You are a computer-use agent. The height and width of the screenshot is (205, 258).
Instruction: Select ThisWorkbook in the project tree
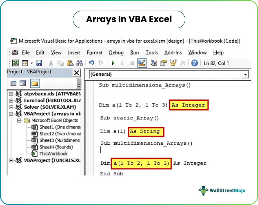[53, 153]
